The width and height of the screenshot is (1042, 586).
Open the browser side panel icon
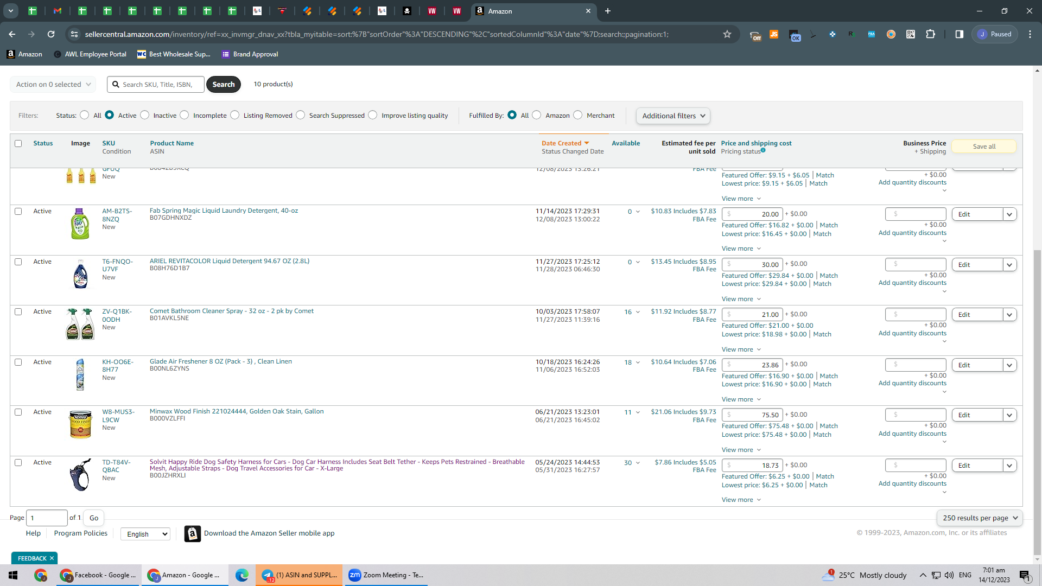(959, 34)
